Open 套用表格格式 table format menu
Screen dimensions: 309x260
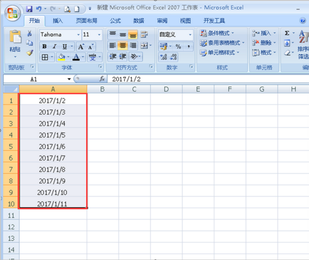(222, 43)
